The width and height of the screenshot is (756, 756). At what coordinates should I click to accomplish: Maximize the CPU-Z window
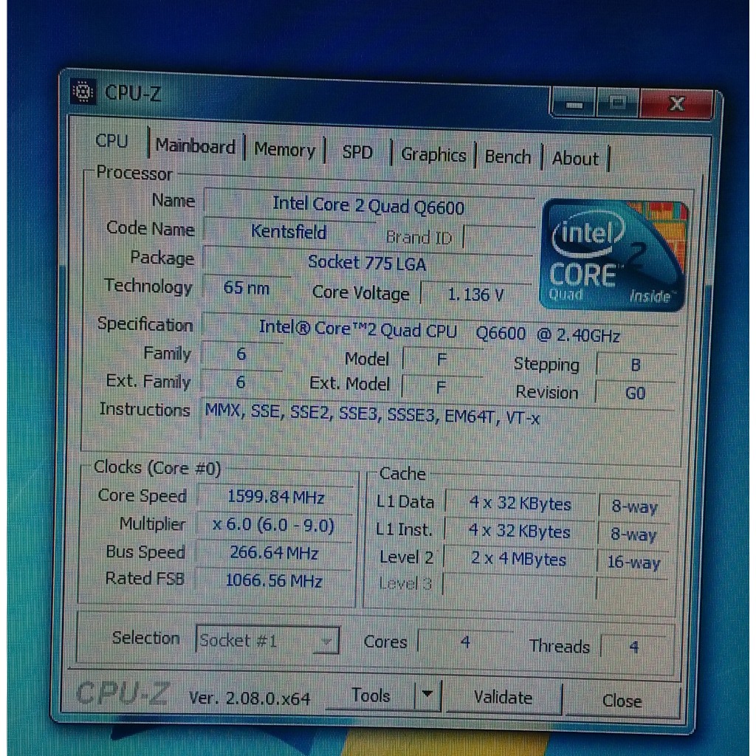tap(617, 103)
